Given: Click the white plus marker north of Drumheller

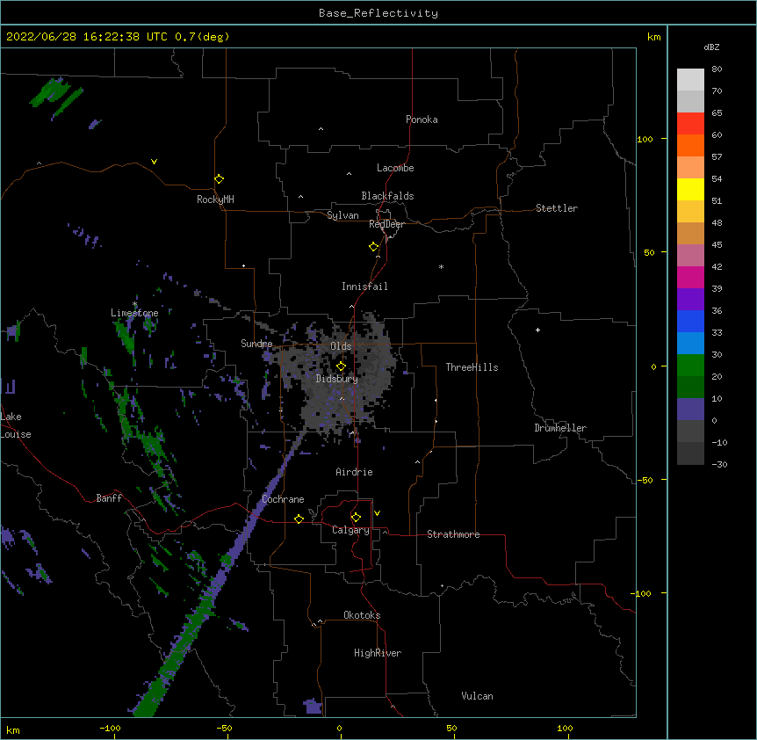Looking at the screenshot, I should [537, 330].
